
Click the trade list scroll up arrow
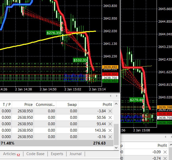(x=116, y=104)
